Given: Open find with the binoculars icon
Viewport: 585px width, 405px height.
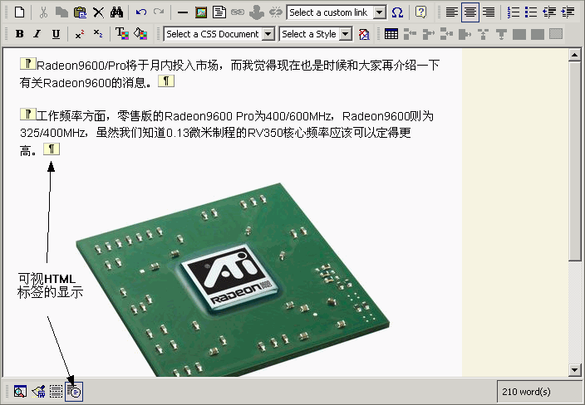Looking at the screenshot, I should pos(116,12).
